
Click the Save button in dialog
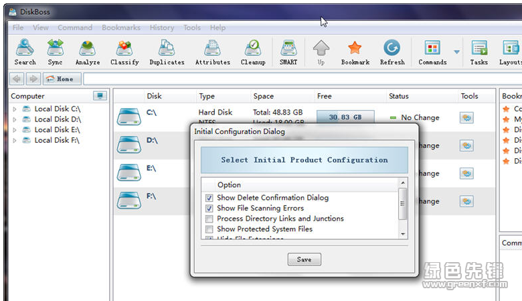point(304,259)
